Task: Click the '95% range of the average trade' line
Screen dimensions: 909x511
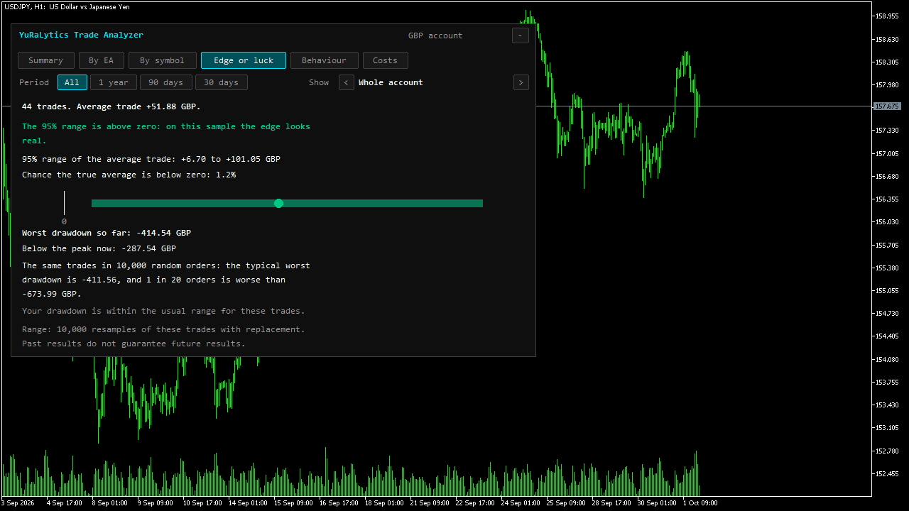Action: [x=151, y=159]
